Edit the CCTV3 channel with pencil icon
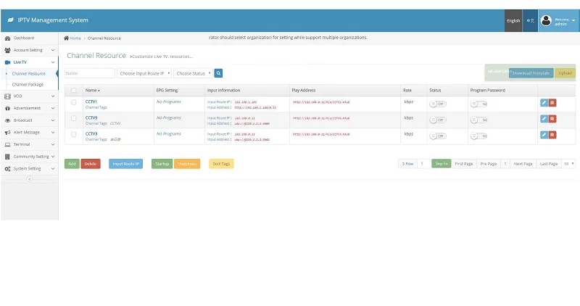This screenshot has width=580, height=306. [x=544, y=135]
